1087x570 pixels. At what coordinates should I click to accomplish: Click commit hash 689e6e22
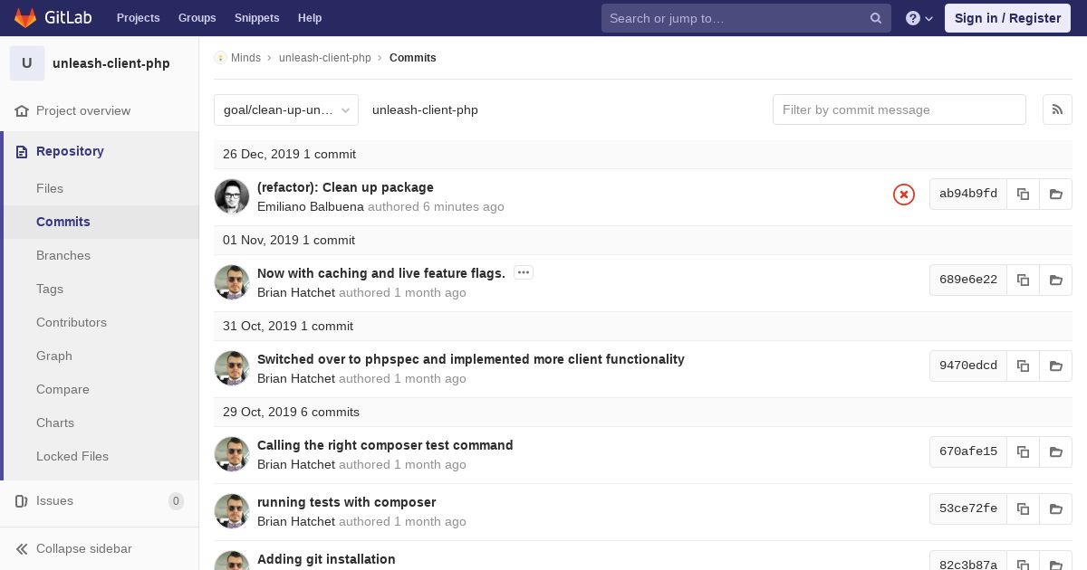point(968,280)
